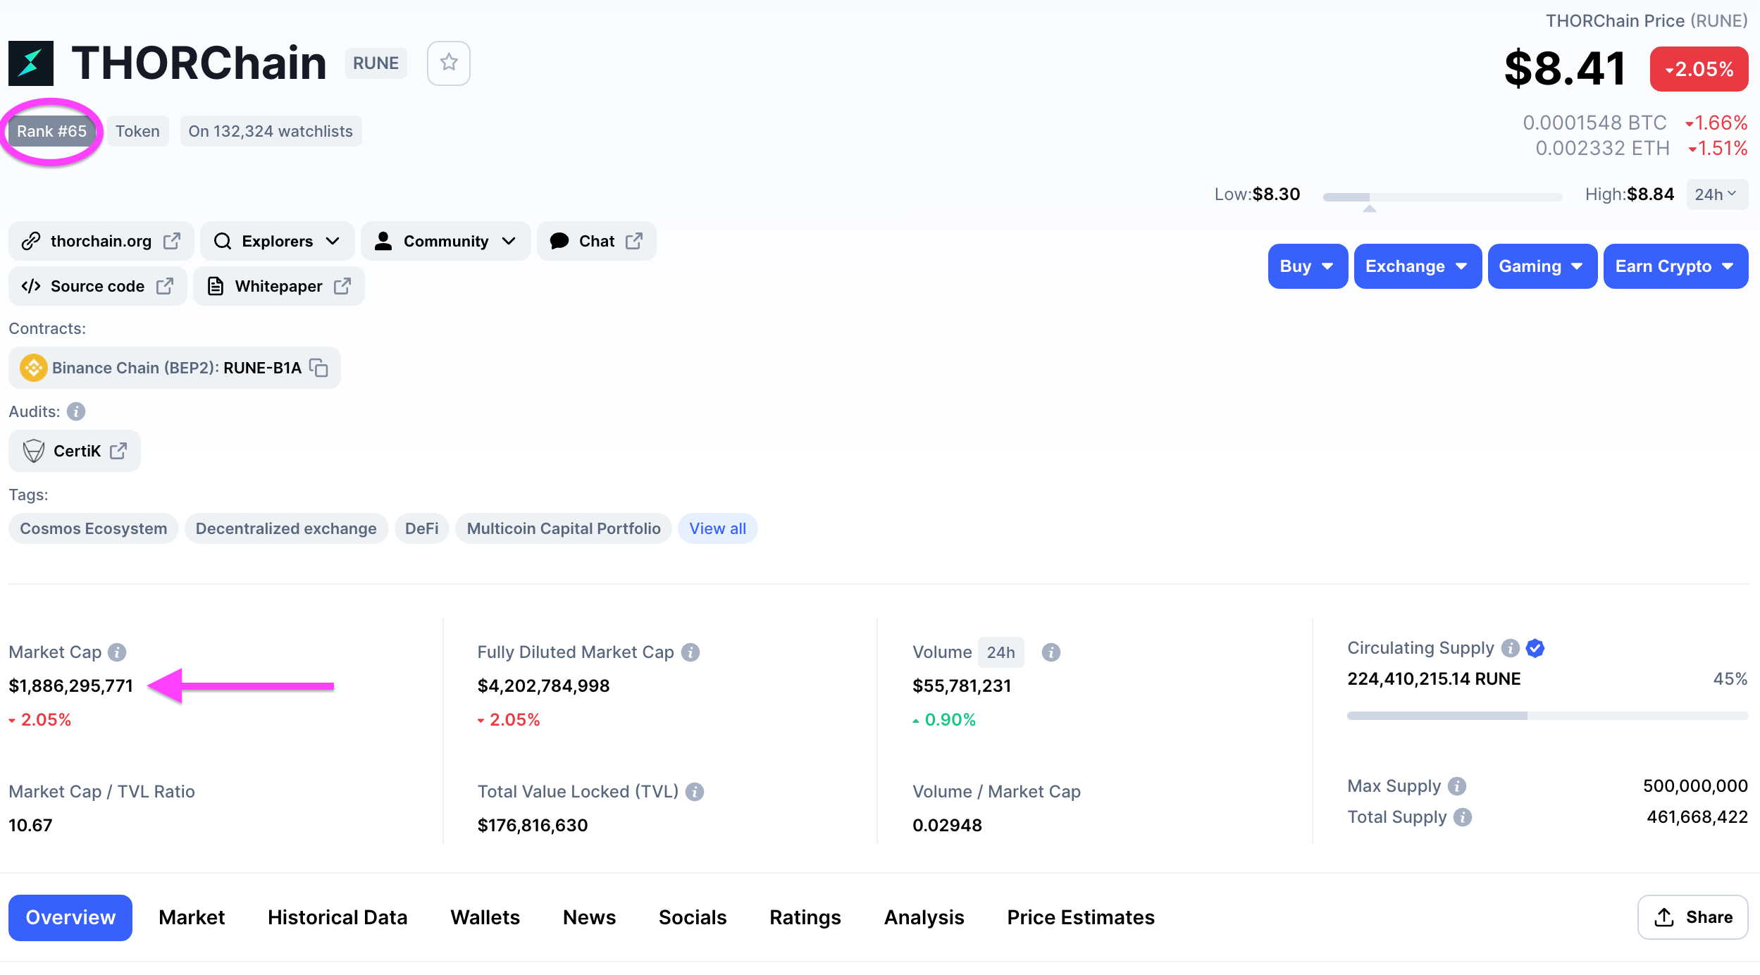Click the Share button
This screenshot has width=1760, height=975.
1692,918
